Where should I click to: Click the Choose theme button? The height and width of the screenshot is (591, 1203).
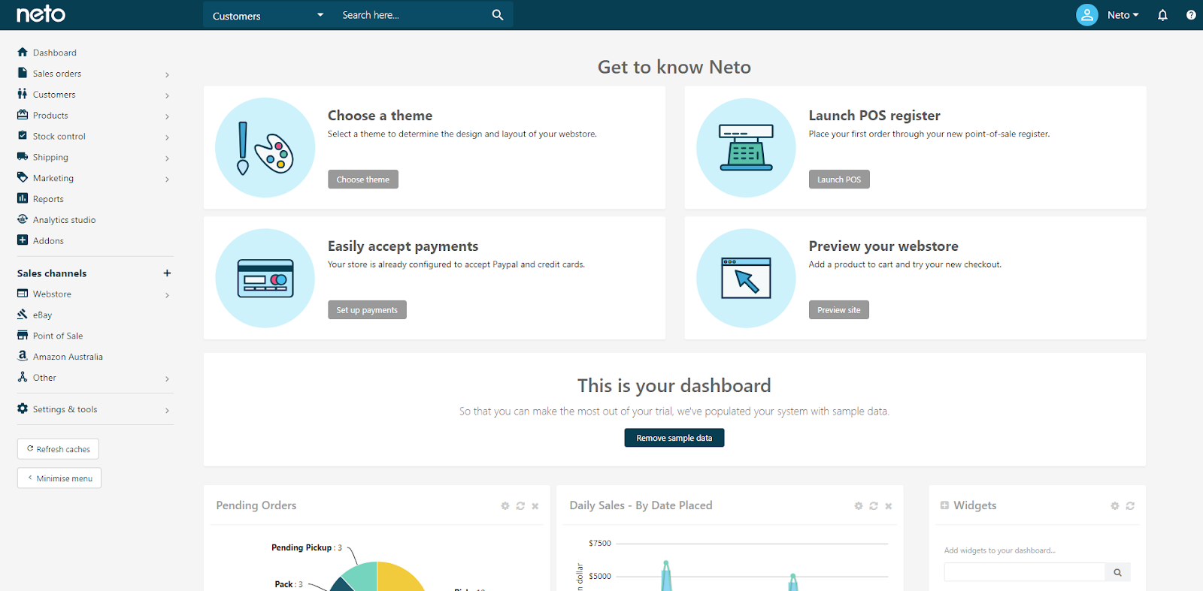(363, 179)
